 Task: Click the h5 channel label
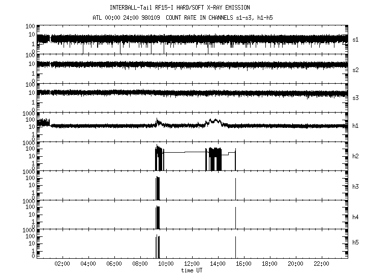click(356, 243)
